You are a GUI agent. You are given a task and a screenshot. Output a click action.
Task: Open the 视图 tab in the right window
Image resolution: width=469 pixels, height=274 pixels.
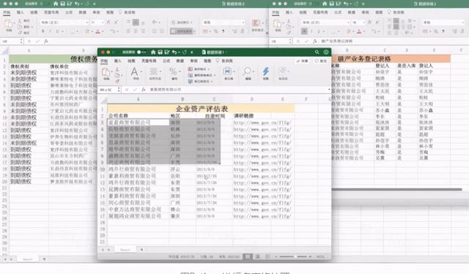click(379, 12)
